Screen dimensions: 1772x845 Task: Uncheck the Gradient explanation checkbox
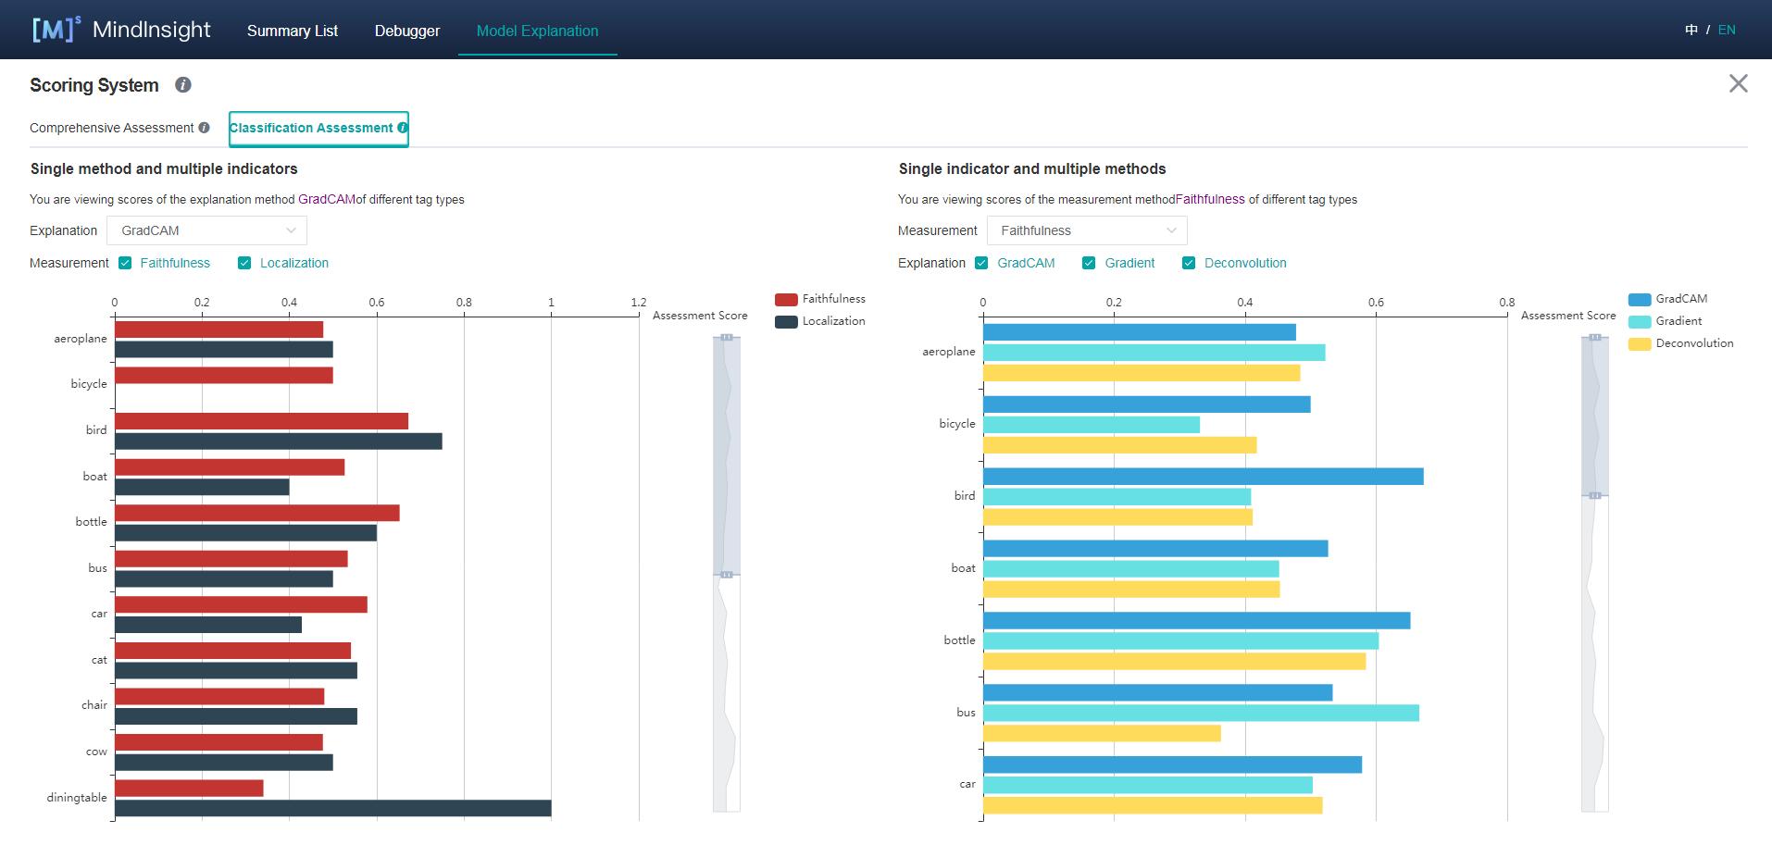click(x=1089, y=263)
